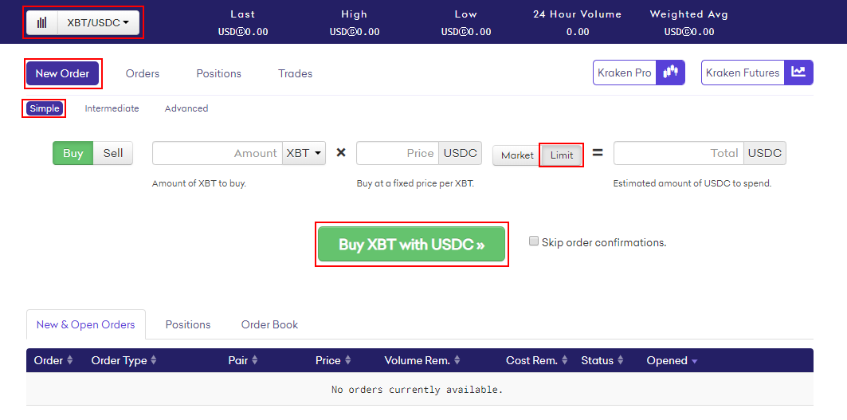847x420 pixels.
Task: Open the XBT/USDC pair dropdown
Action: (x=98, y=22)
